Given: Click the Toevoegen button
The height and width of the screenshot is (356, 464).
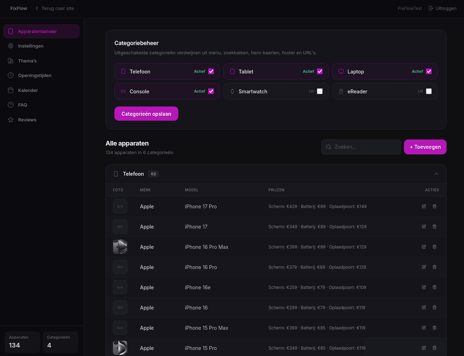Looking at the screenshot, I should click(x=425, y=147).
